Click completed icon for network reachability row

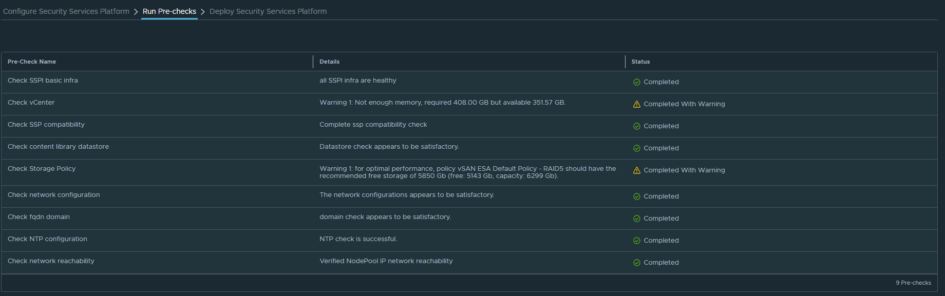click(636, 263)
